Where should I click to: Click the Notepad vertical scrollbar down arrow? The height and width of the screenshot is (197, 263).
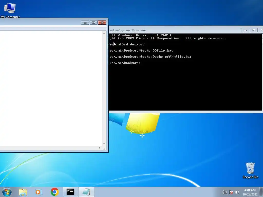[x=104, y=144]
